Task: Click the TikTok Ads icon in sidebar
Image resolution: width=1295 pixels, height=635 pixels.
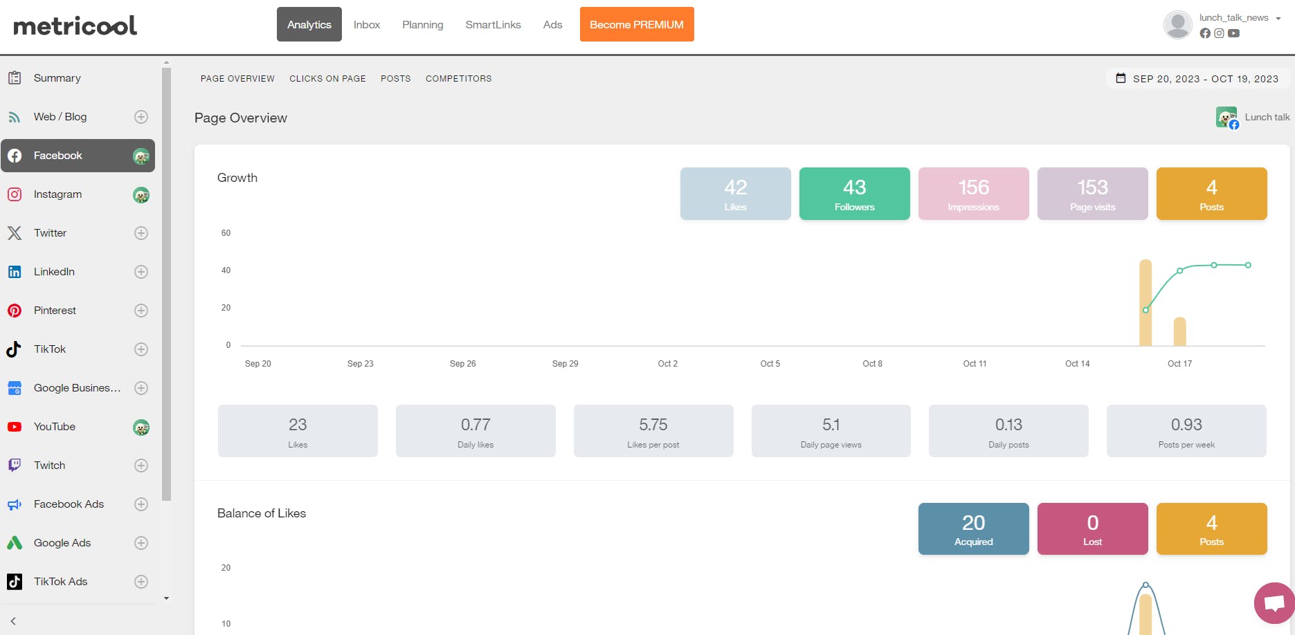Action: (x=15, y=582)
